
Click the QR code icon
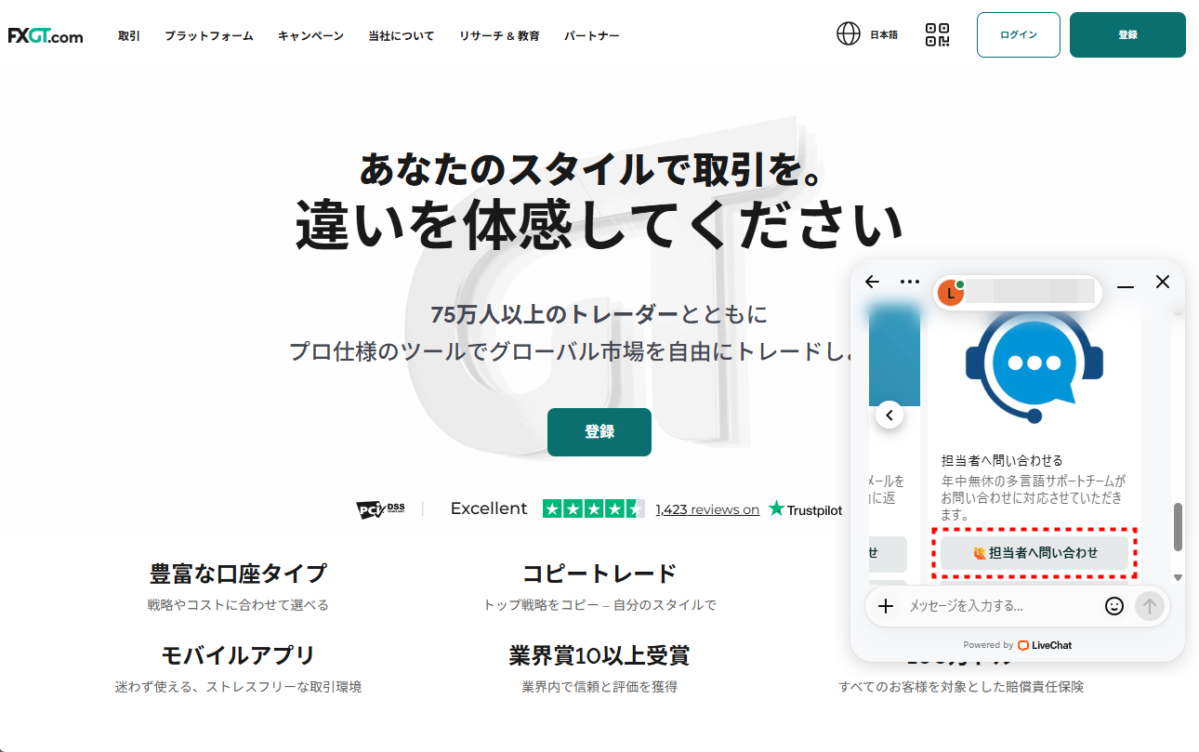tap(937, 35)
